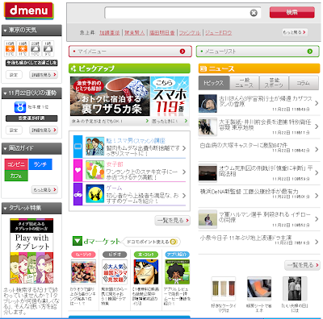Open the 暖房シートで省エネ seat thumbnail
The image size is (323, 319).
[259, 288]
